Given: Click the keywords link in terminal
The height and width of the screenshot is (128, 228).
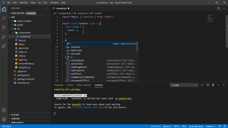Looking at the screenshot, I should [76, 104].
